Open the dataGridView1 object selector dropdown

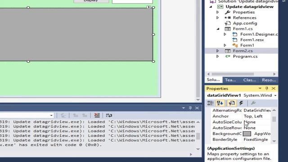point(275,95)
